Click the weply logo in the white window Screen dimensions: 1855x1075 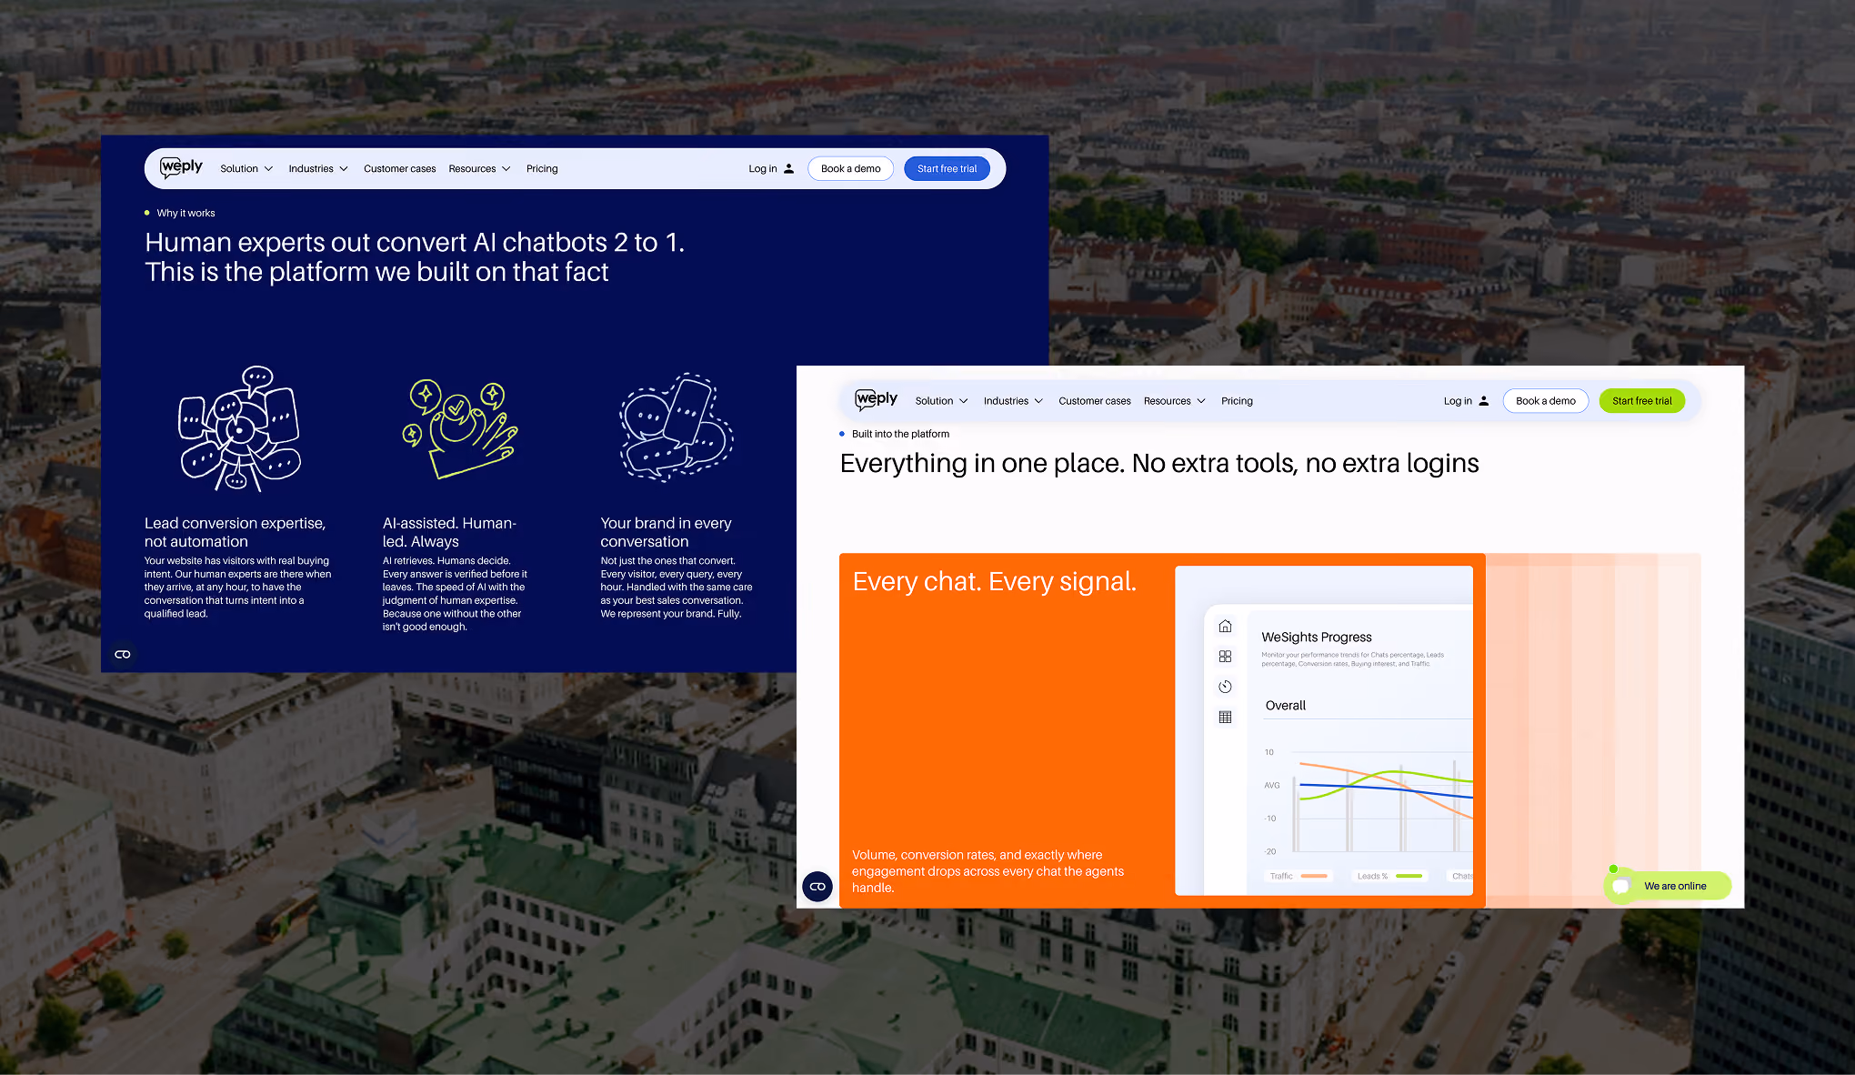876,399
